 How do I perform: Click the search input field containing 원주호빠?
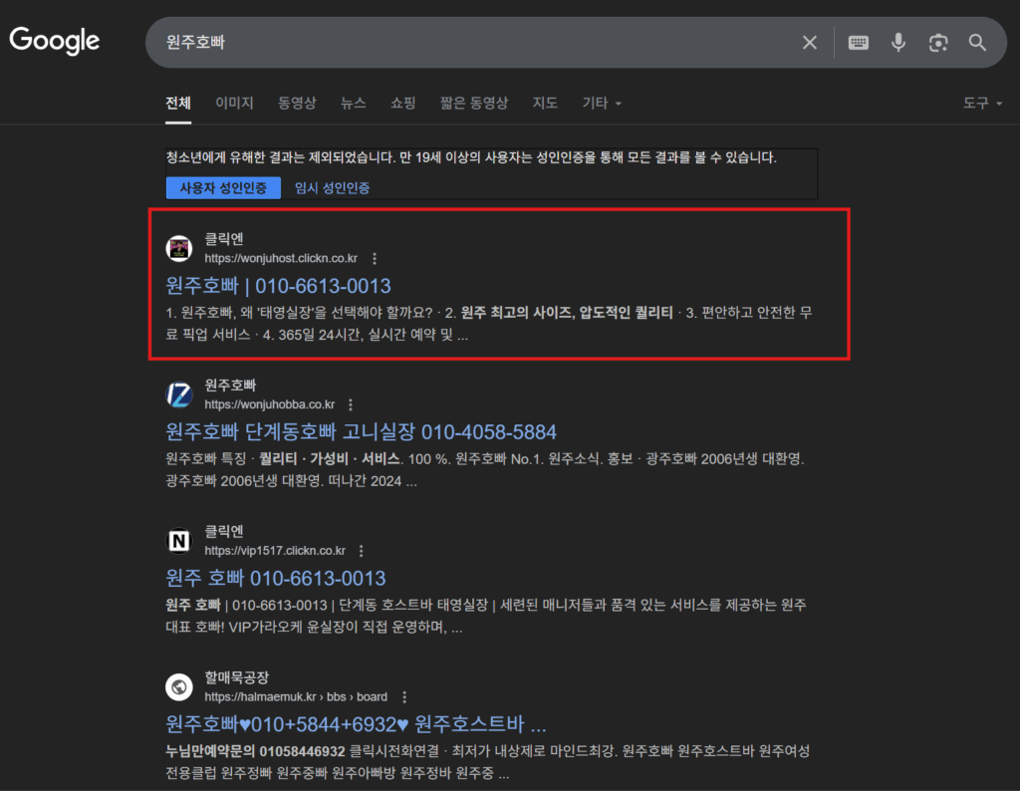click(x=475, y=42)
